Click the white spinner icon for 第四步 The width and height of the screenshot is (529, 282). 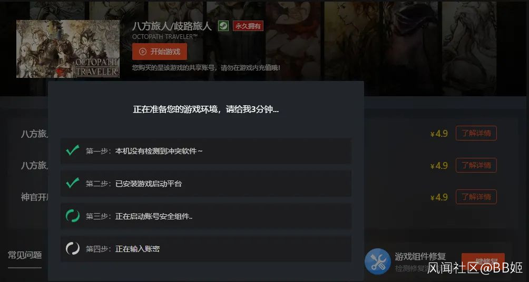pos(73,249)
